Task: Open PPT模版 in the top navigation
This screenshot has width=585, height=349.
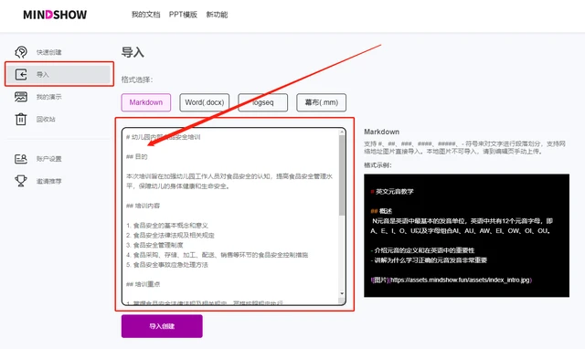Action: click(x=183, y=15)
